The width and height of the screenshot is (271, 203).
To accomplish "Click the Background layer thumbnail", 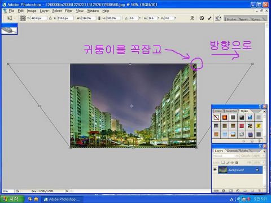I will click(x=223, y=170).
